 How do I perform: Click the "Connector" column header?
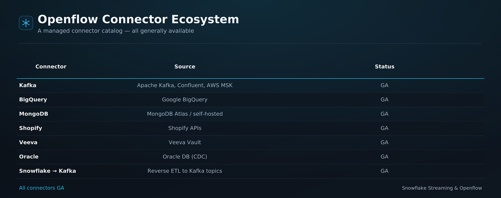click(51, 67)
